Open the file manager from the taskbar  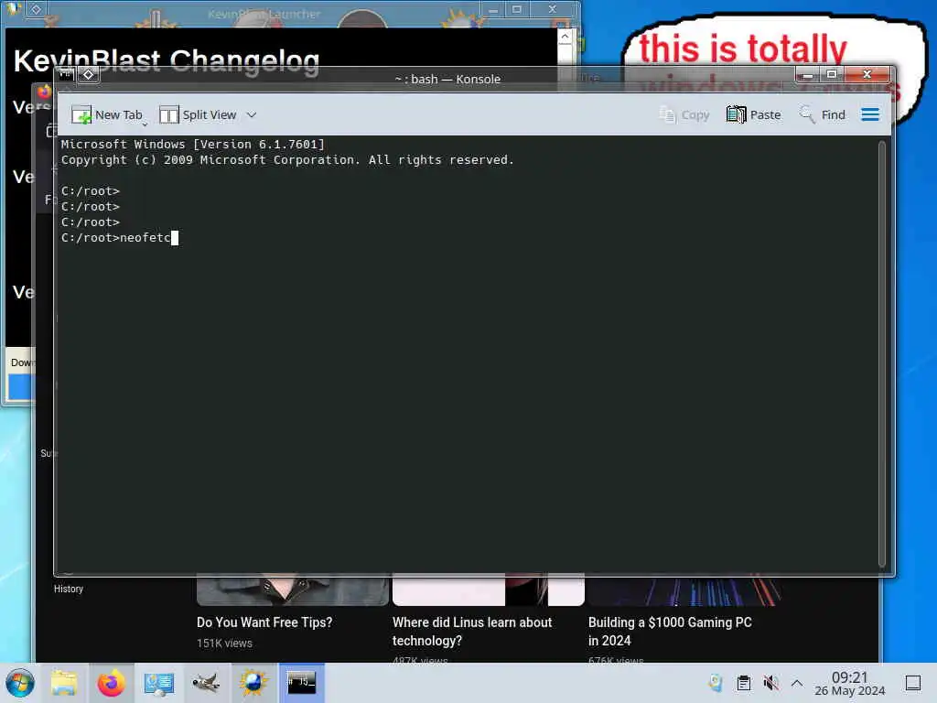65,683
